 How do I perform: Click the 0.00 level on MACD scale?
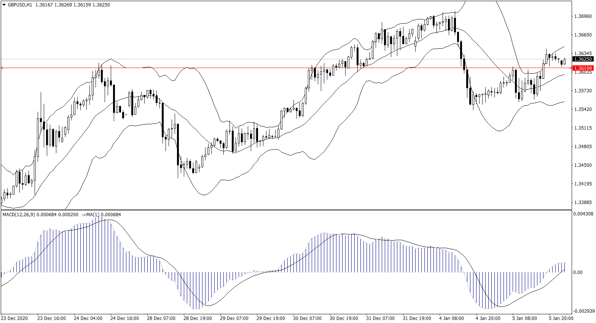pos(578,272)
